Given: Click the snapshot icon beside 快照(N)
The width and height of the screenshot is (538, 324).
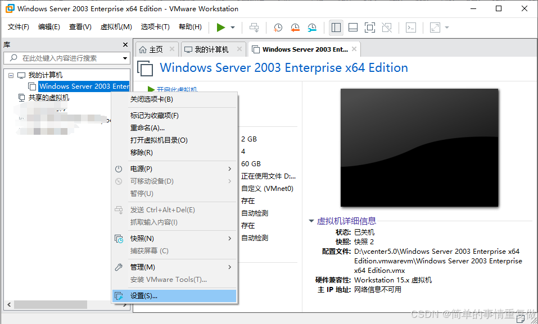Looking at the screenshot, I should 119,239.
